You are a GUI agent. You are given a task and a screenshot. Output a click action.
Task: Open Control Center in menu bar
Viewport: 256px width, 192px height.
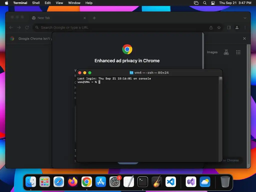click(213, 3)
